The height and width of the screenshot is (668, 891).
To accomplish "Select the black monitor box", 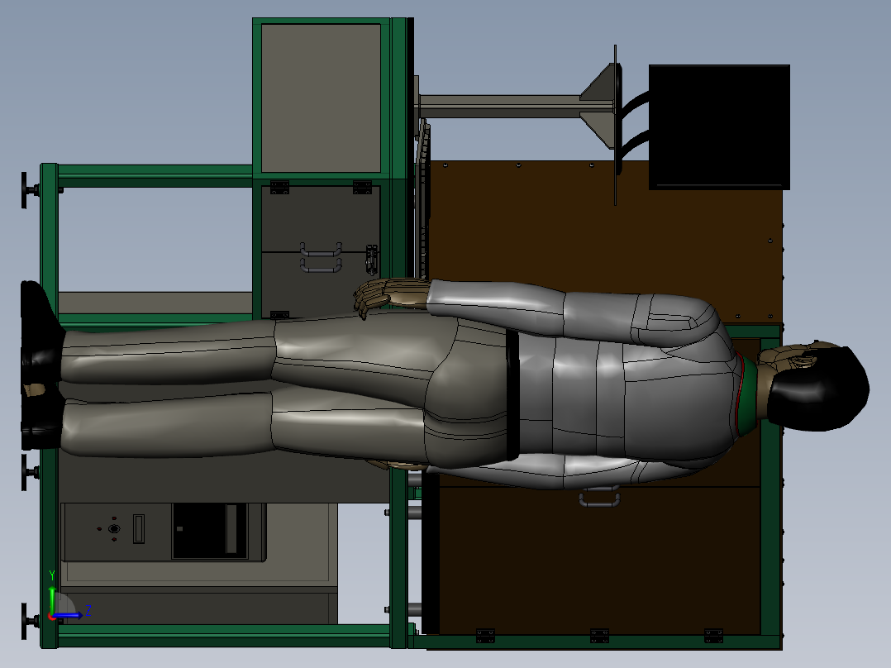I will (719, 126).
